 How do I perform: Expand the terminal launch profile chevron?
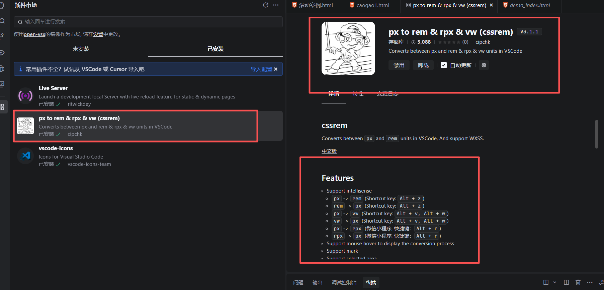click(554, 282)
